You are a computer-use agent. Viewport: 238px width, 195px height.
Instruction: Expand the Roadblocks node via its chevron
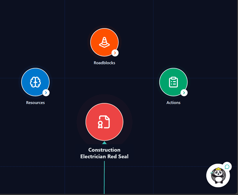click(115, 53)
